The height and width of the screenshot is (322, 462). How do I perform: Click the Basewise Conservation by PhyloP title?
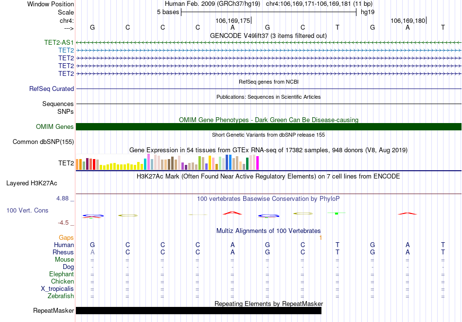click(268, 198)
